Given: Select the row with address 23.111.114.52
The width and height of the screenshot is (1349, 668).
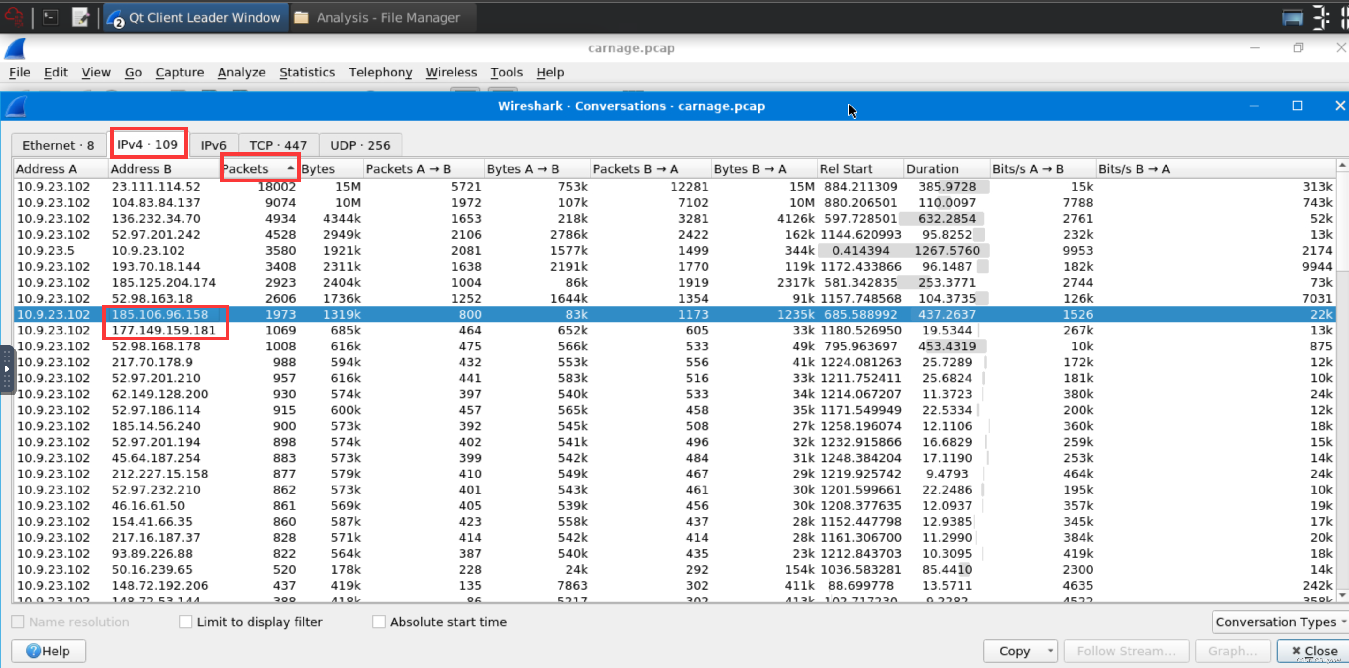Looking at the screenshot, I should tap(674, 187).
